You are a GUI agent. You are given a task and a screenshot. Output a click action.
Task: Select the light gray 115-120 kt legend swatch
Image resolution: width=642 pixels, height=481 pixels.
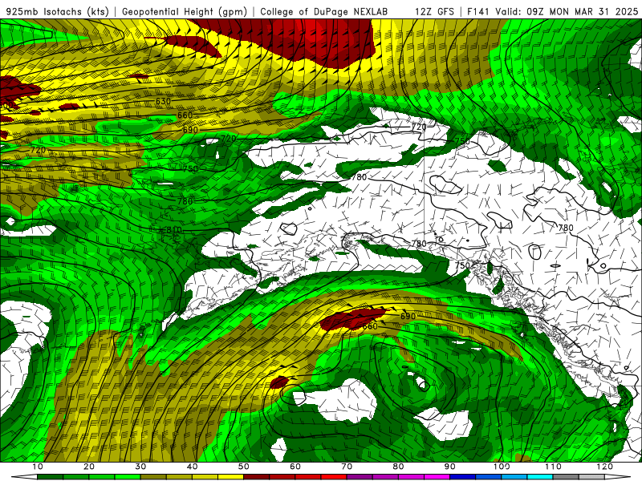pos(592,477)
